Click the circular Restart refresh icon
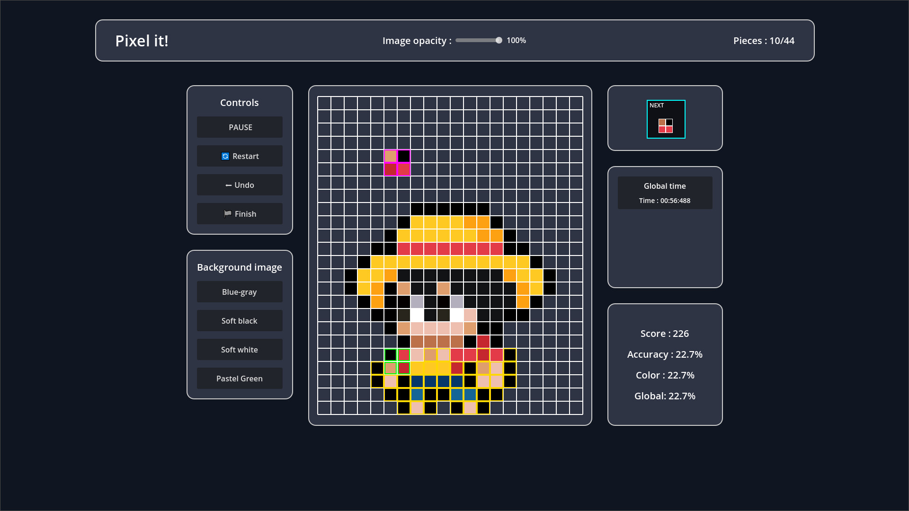 [x=225, y=156]
